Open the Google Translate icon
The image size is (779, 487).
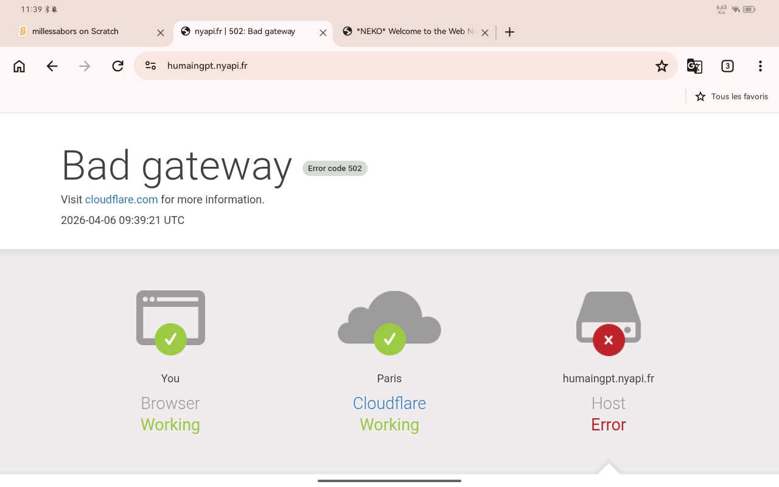[694, 66]
